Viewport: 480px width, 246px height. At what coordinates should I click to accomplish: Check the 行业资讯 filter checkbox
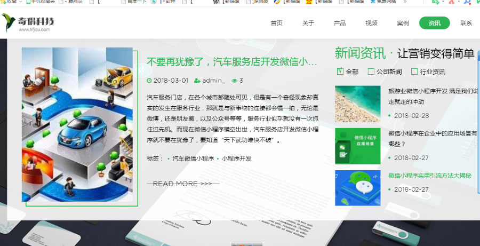(414, 72)
